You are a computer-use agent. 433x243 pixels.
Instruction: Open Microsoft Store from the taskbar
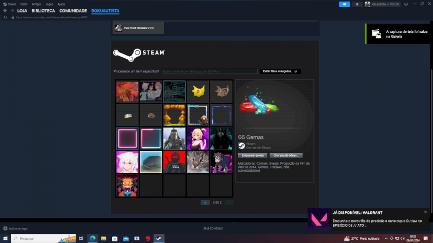coord(115,238)
